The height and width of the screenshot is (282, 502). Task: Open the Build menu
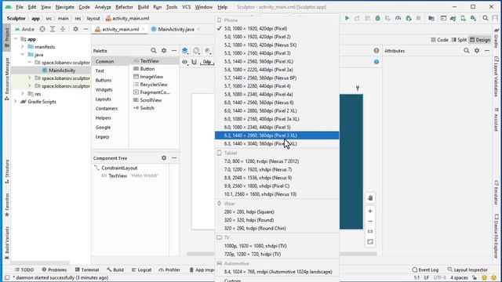pos(143,7)
